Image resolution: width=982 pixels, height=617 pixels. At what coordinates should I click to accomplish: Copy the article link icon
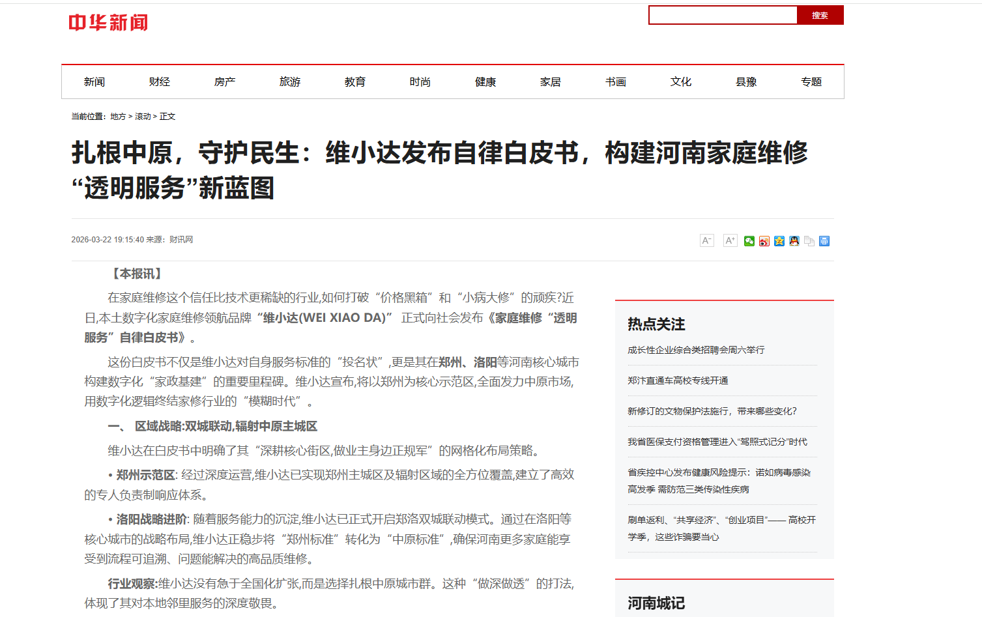pyautogui.click(x=809, y=241)
